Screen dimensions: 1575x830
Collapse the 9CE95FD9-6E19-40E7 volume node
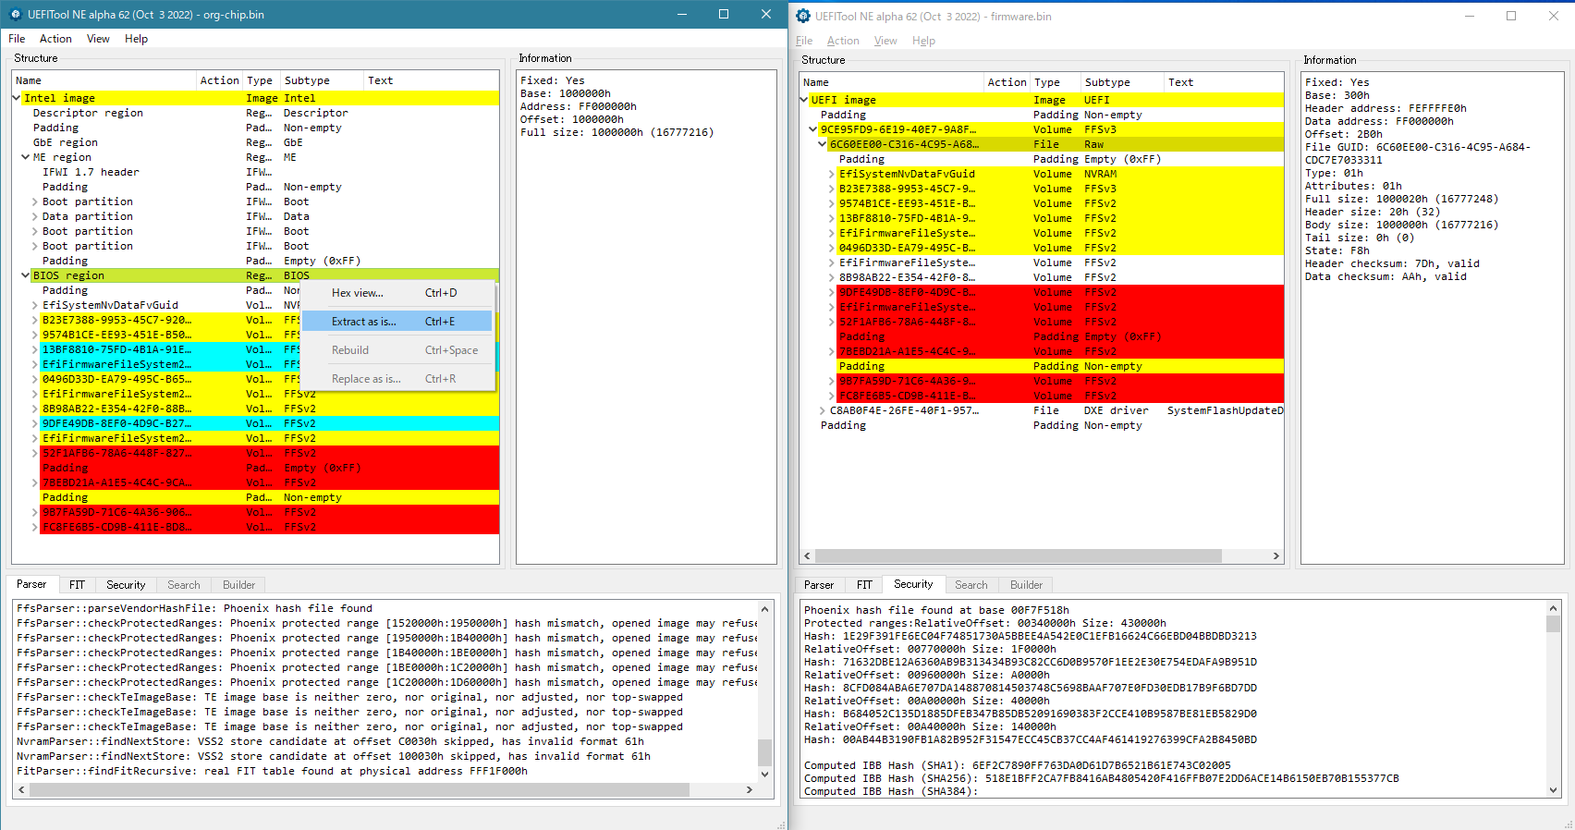813,129
